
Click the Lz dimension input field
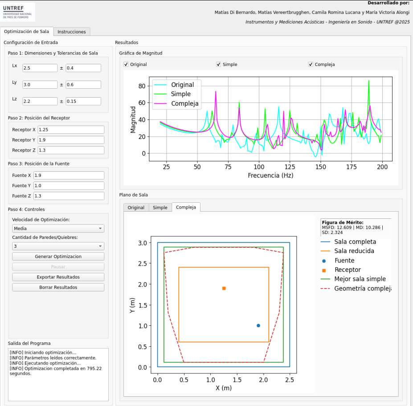40,101
